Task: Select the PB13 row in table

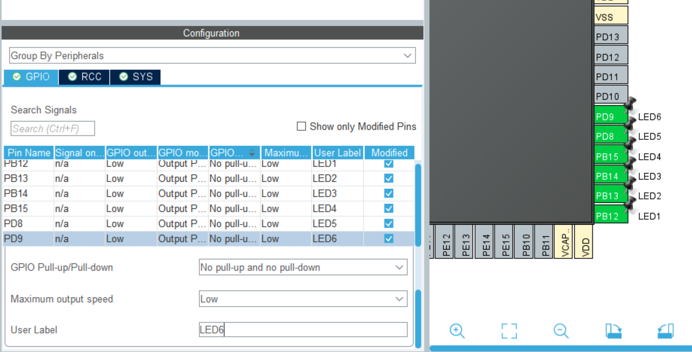Action: point(209,178)
